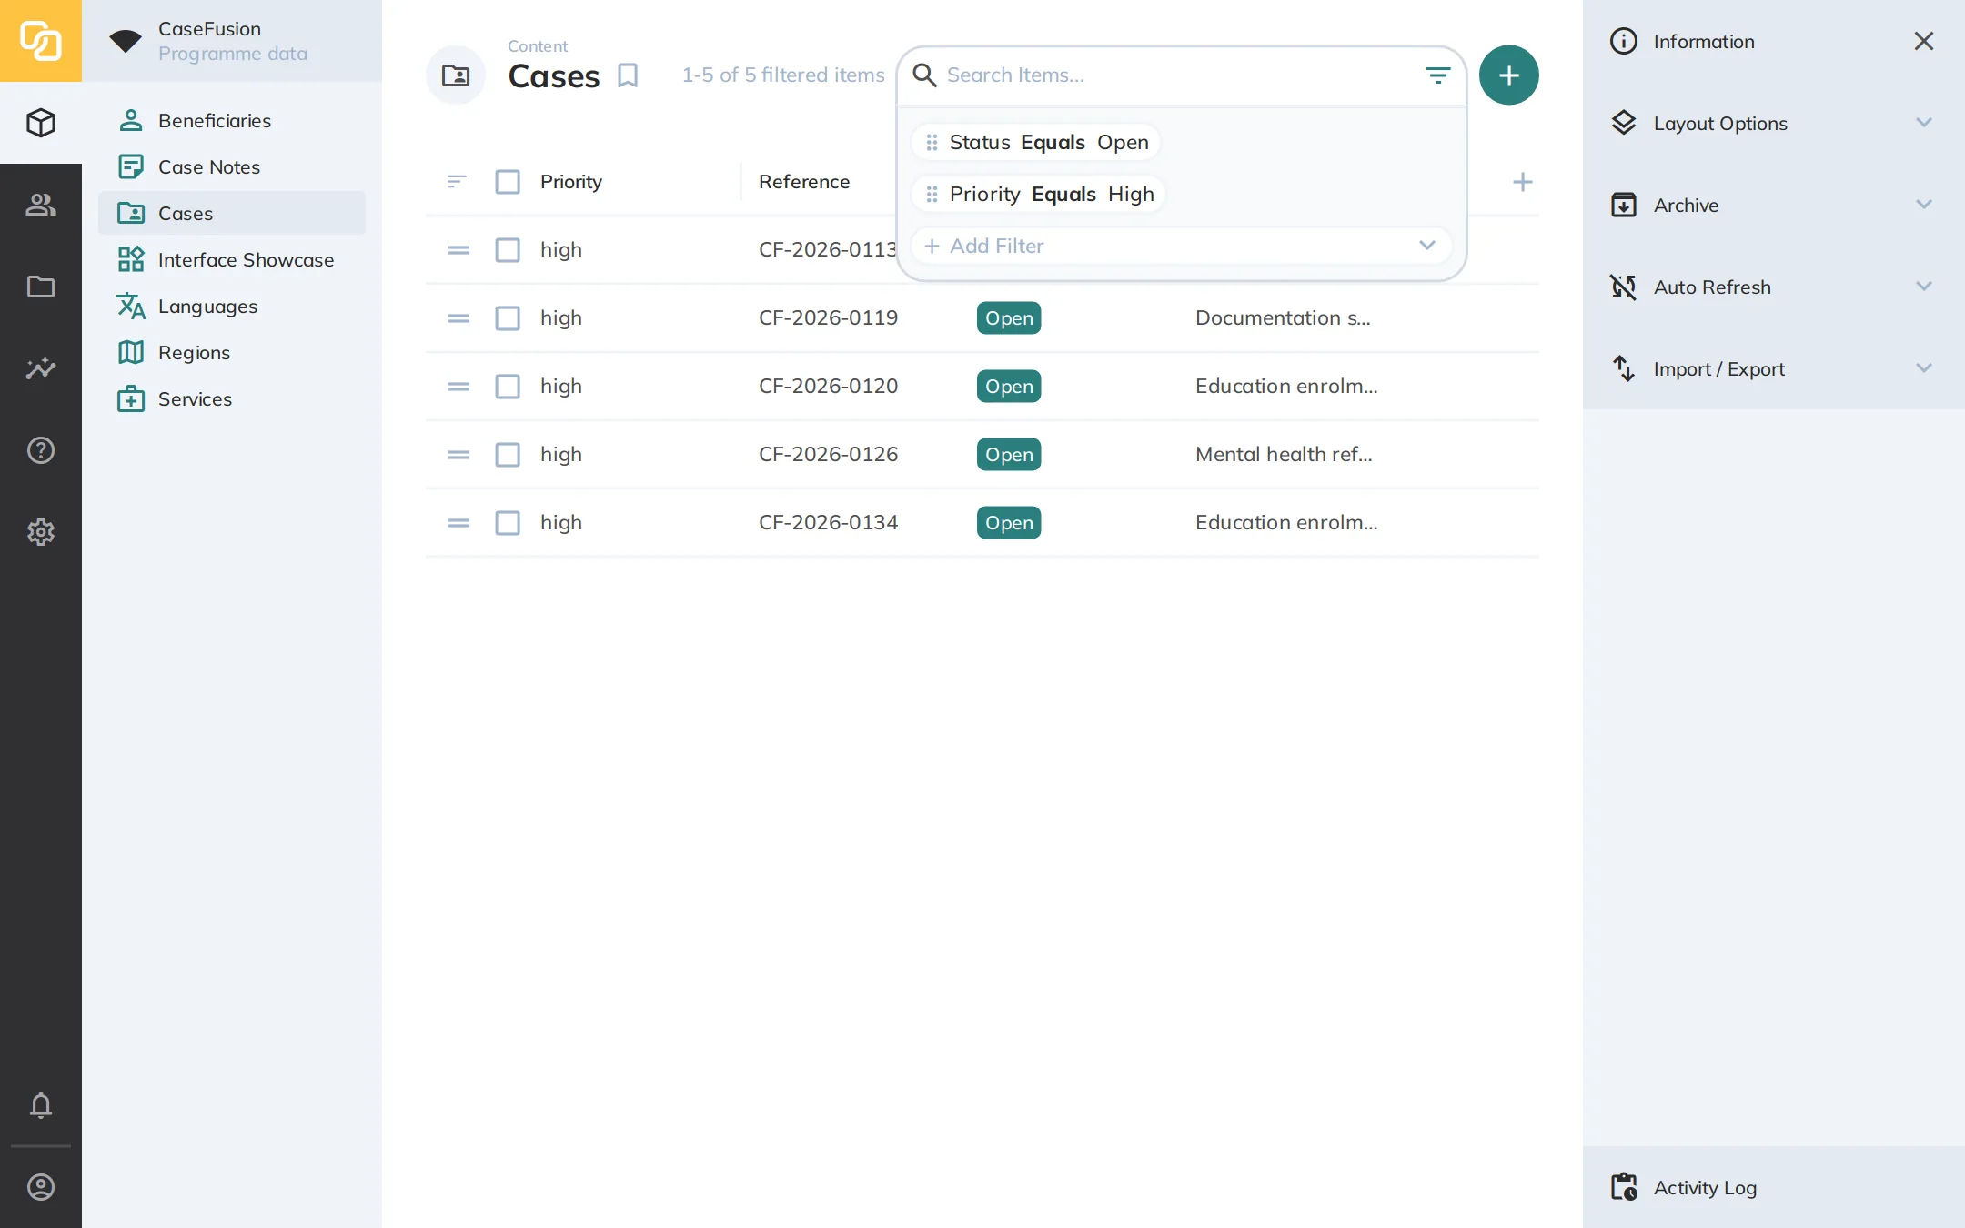Click the orange app logo icon
The width and height of the screenshot is (1965, 1228).
[x=41, y=41]
